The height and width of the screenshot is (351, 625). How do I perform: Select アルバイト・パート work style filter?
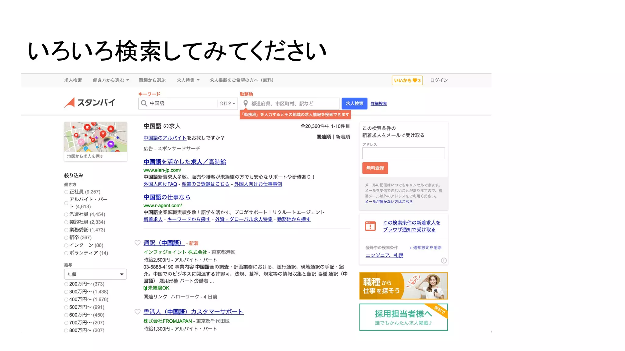[66, 203]
